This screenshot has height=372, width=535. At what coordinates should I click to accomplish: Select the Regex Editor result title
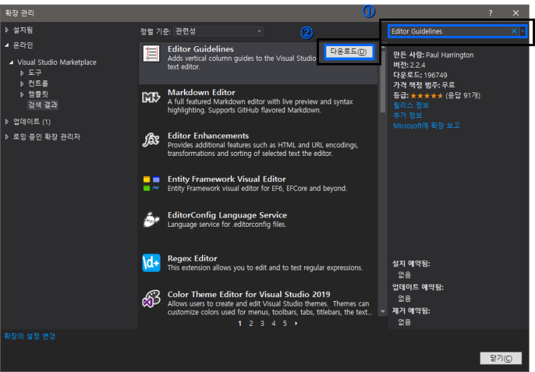click(x=193, y=259)
